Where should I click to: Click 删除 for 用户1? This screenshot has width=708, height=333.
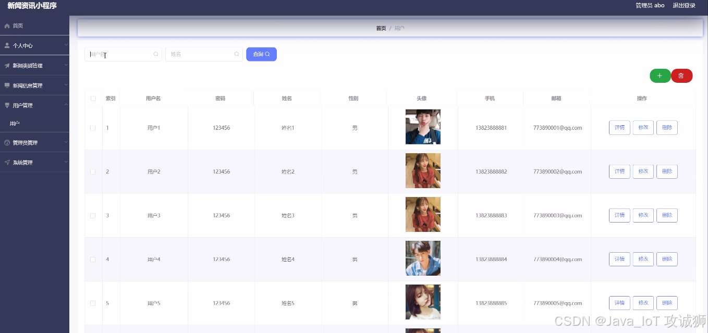tap(667, 128)
